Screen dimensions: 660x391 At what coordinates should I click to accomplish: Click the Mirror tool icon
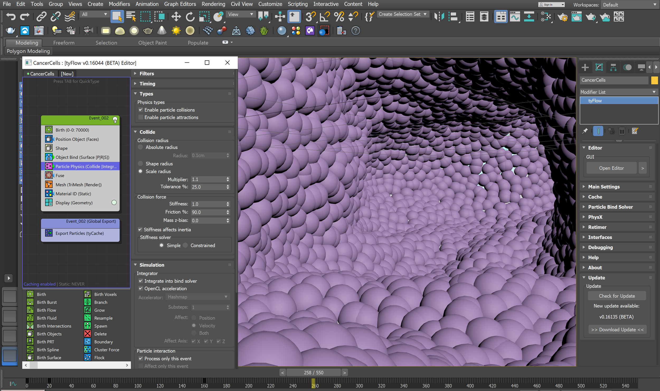click(439, 17)
